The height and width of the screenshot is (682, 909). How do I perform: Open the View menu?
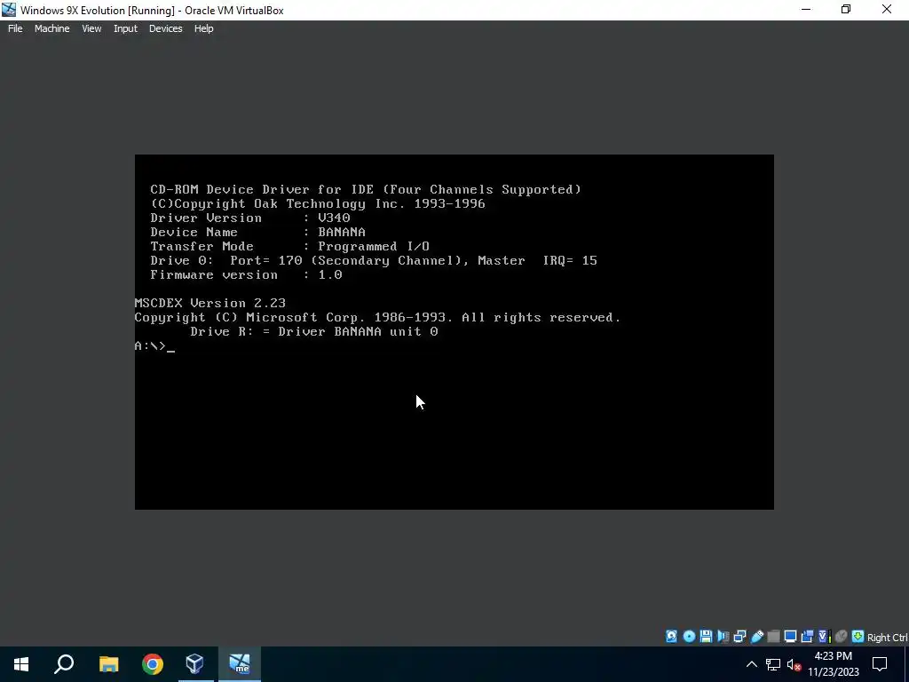91,28
